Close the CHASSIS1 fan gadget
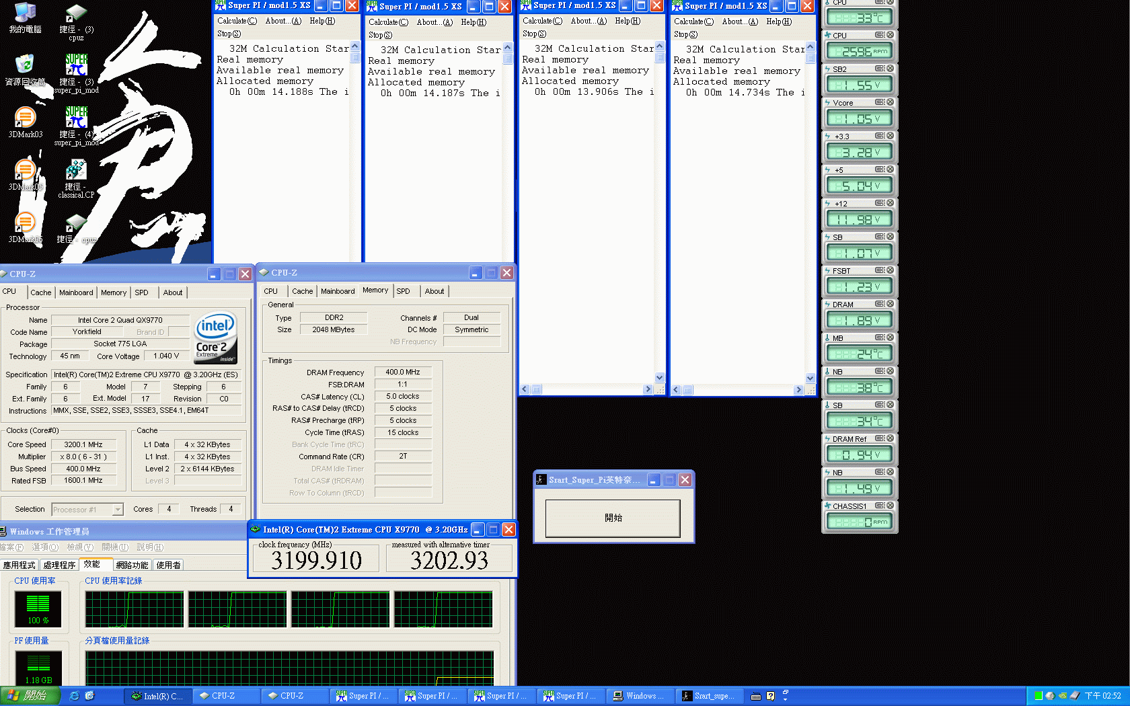Screen dimensions: 1130x706 tap(890, 506)
